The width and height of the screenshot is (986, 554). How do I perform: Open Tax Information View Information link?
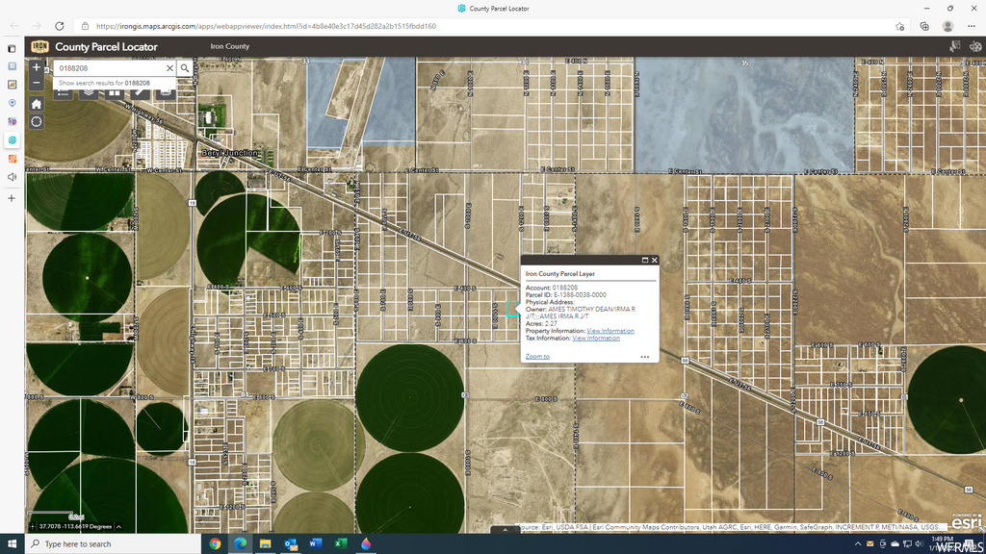point(595,338)
